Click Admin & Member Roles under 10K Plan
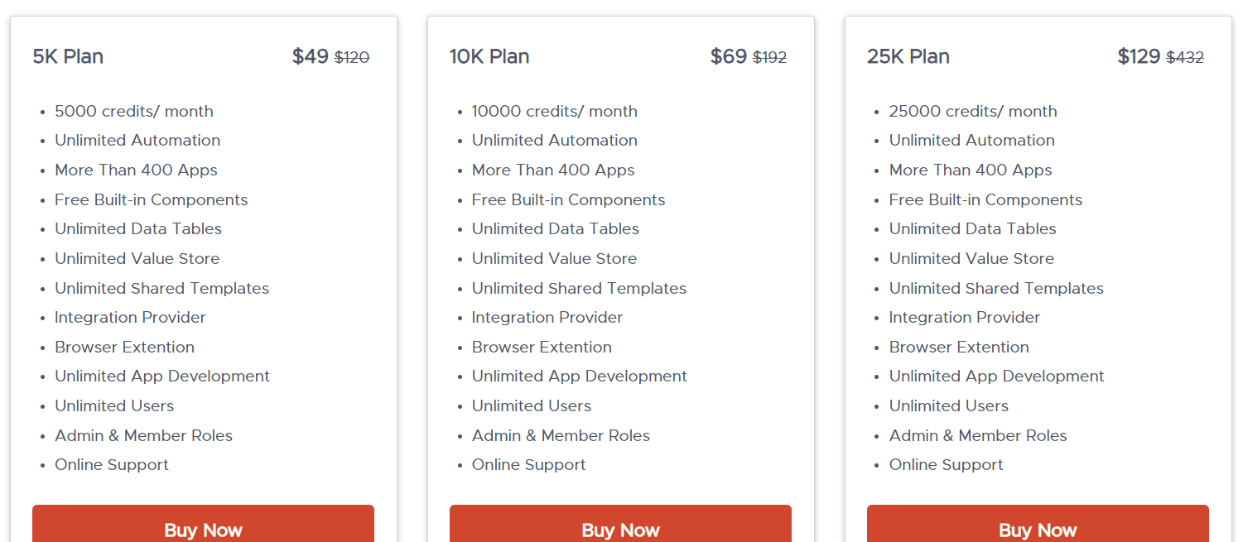This screenshot has width=1243, height=542. [561, 435]
